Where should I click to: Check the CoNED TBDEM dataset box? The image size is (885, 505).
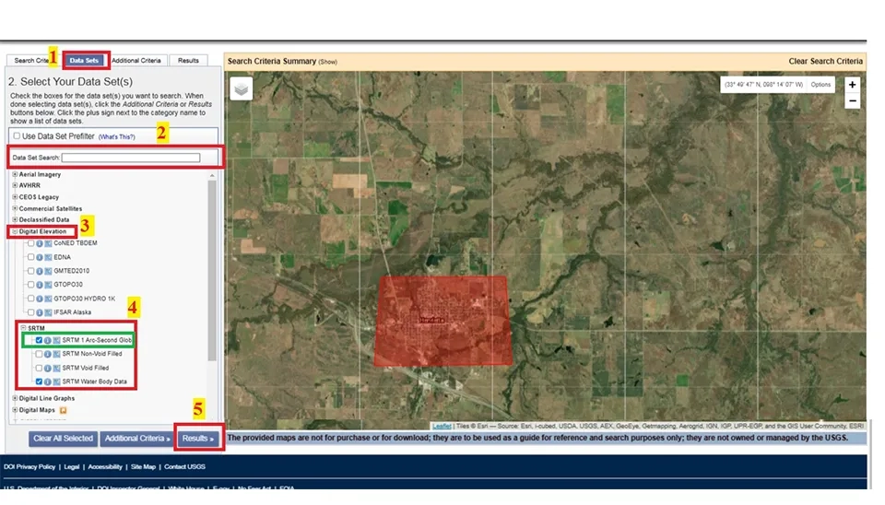click(31, 243)
